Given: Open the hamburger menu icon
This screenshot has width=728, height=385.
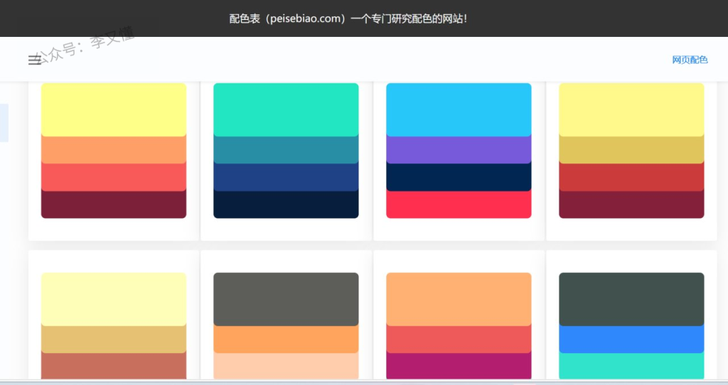Looking at the screenshot, I should click(35, 60).
